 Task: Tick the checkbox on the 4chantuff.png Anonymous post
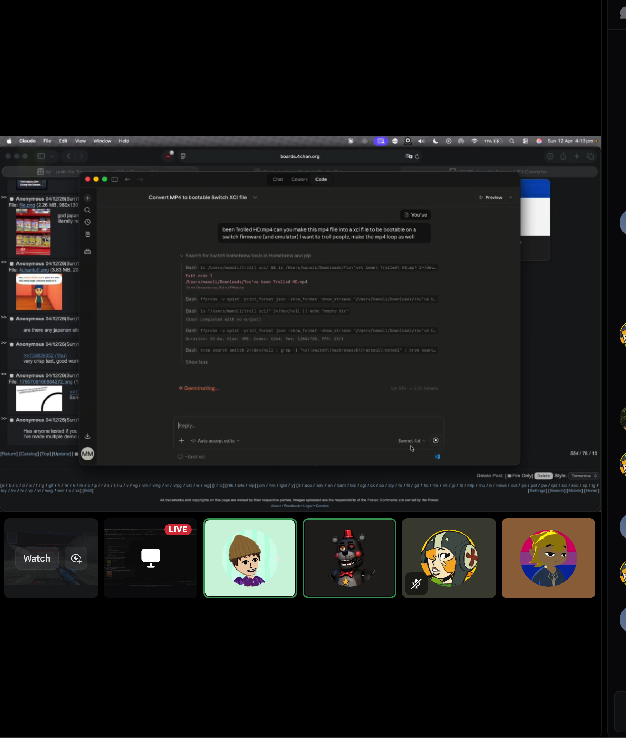(12, 264)
